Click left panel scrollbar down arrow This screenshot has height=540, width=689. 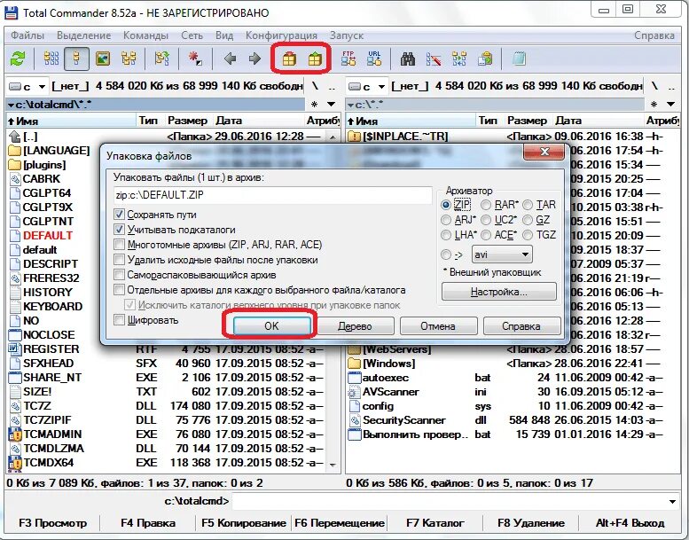tap(333, 465)
